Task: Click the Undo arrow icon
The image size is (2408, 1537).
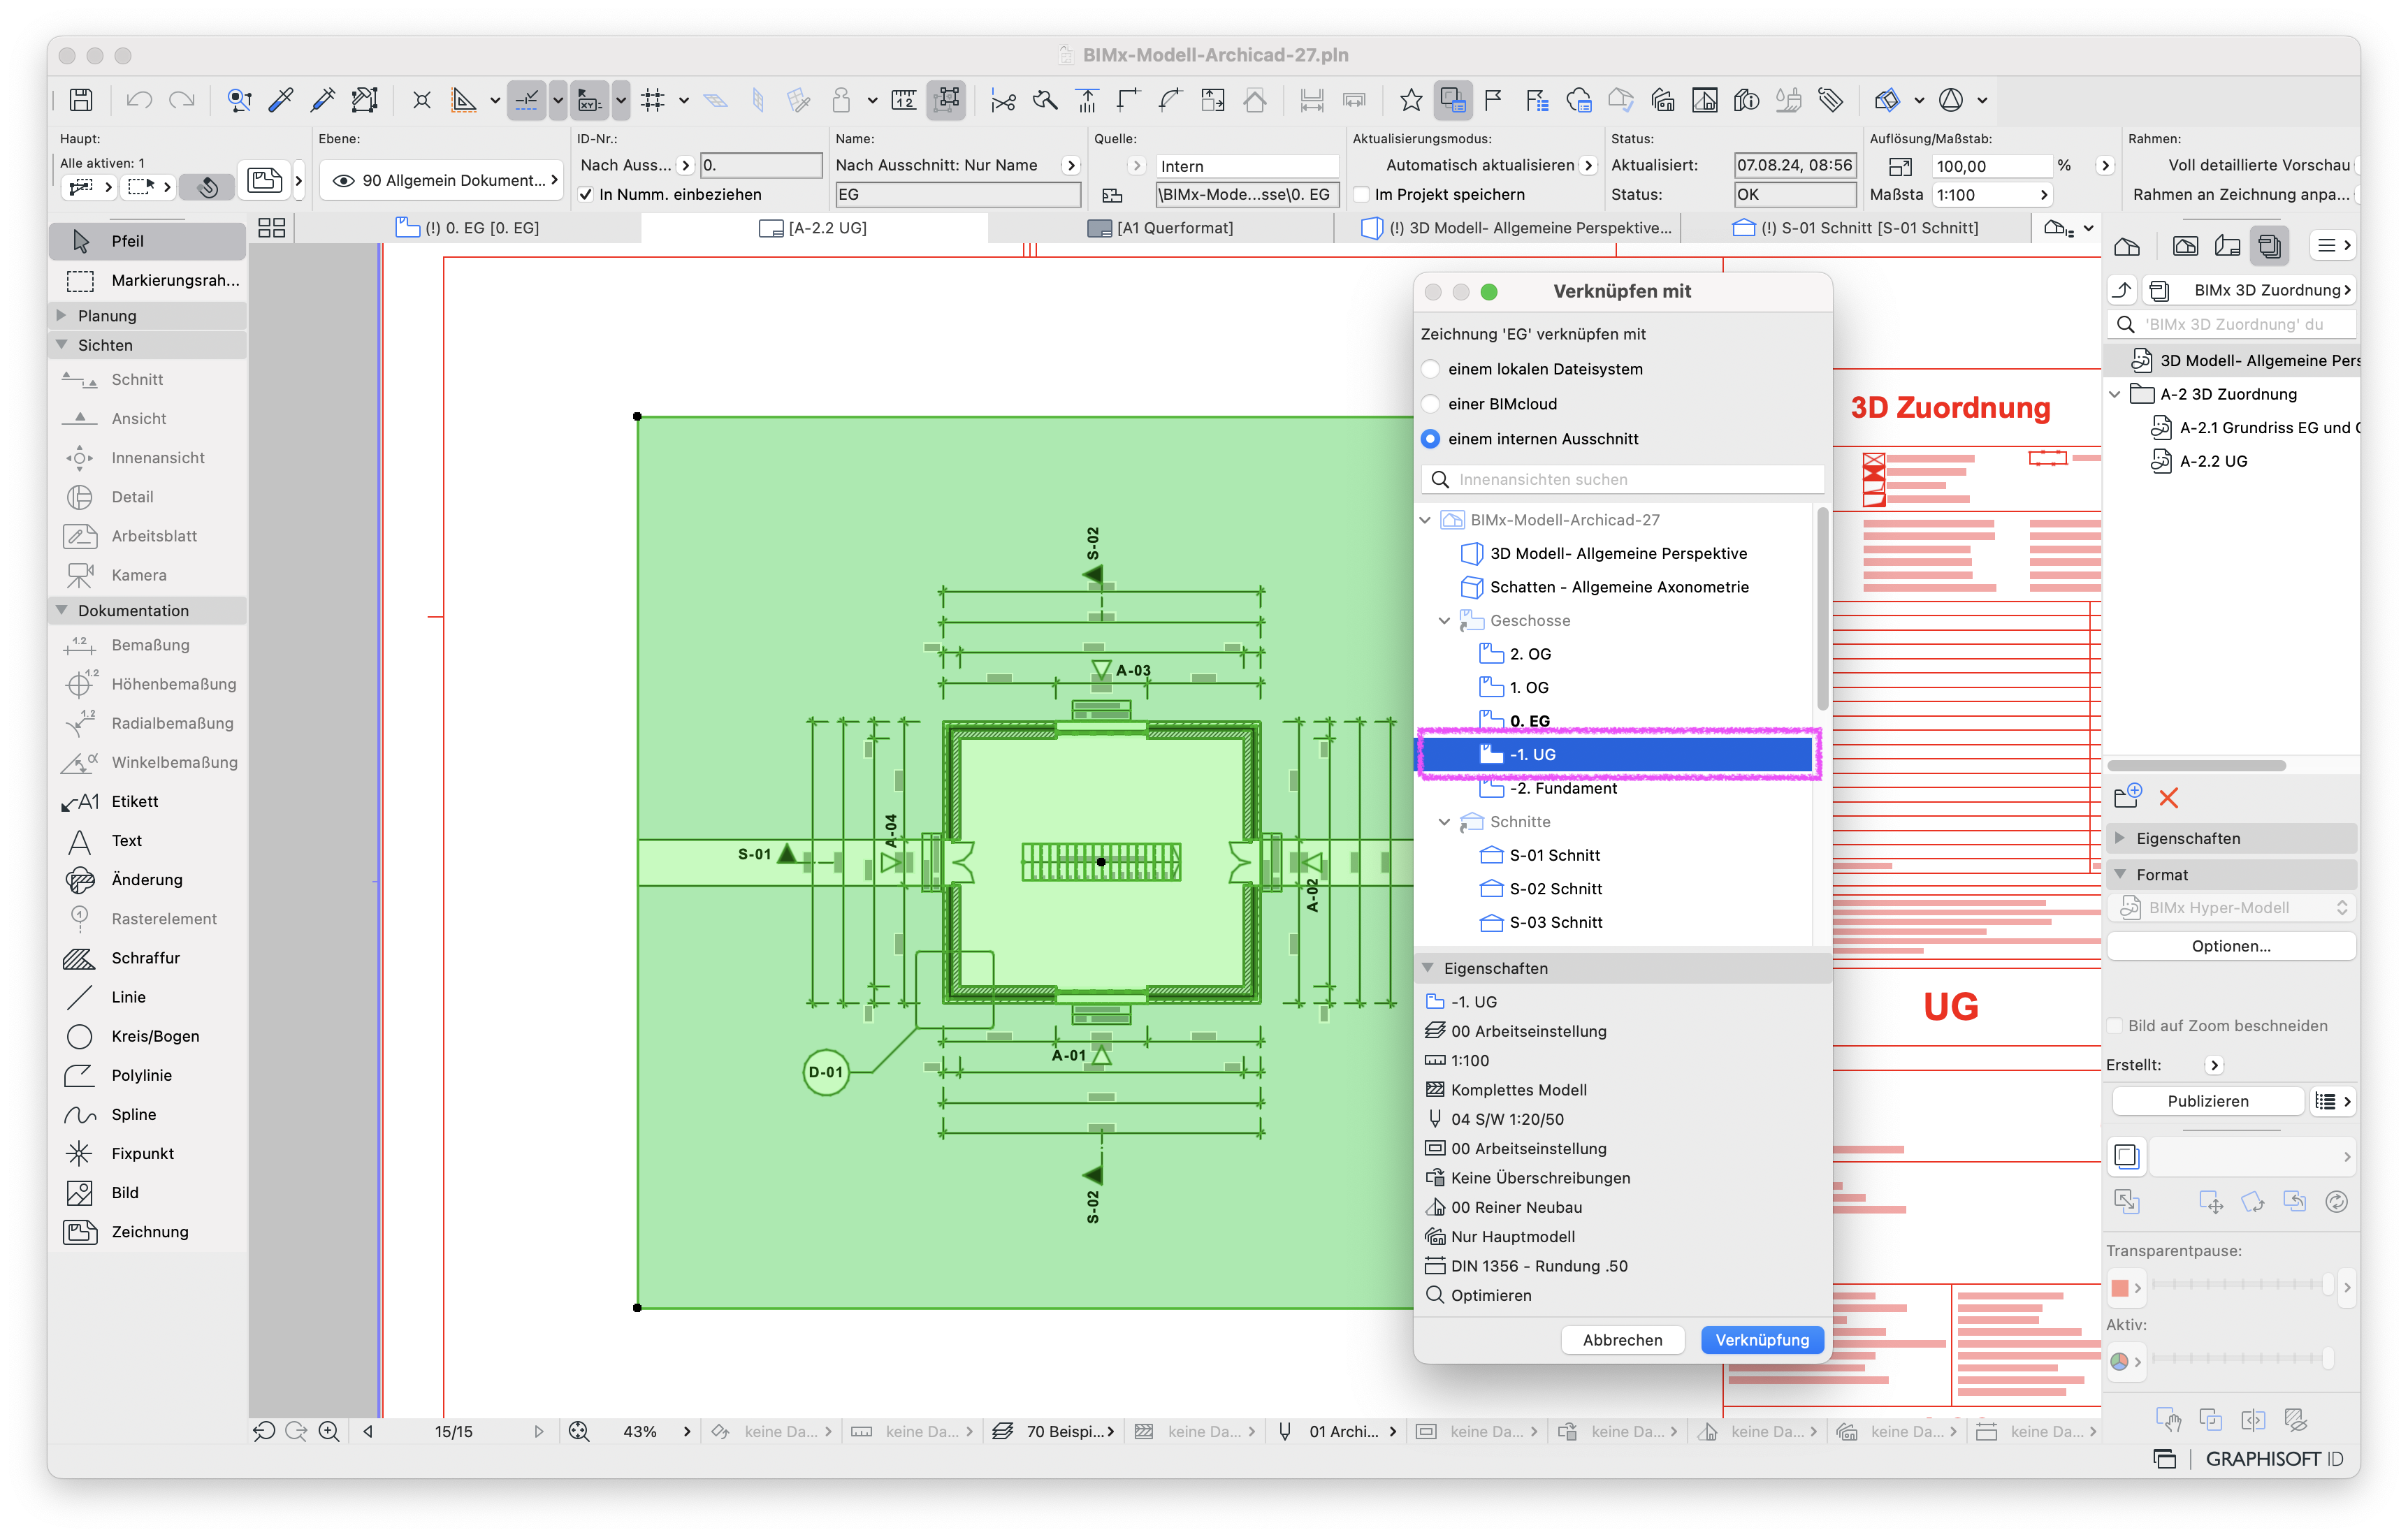Action: (139, 100)
